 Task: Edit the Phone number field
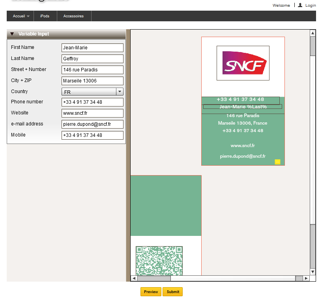(x=92, y=102)
